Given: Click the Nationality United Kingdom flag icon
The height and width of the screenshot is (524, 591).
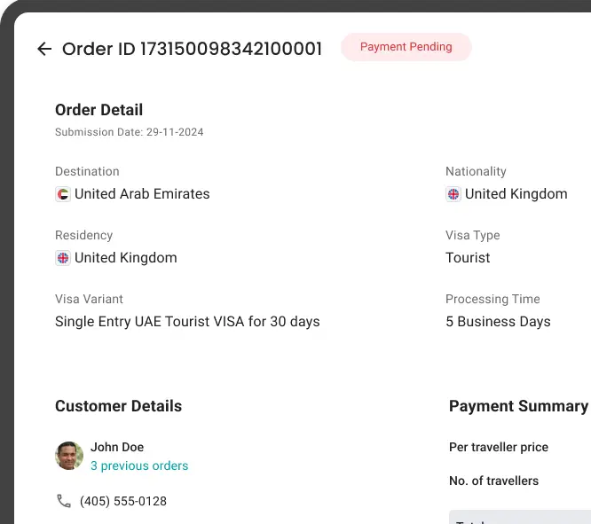Looking at the screenshot, I should [x=453, y=194].
